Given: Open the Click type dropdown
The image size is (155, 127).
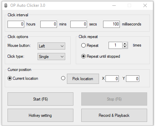Looking at the screenshot, I should [x=51, y=57].
